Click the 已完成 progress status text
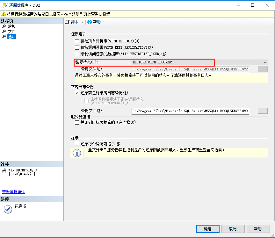Image resolution: width=275 pixels, height=238 pixels. tap(20, 206)
